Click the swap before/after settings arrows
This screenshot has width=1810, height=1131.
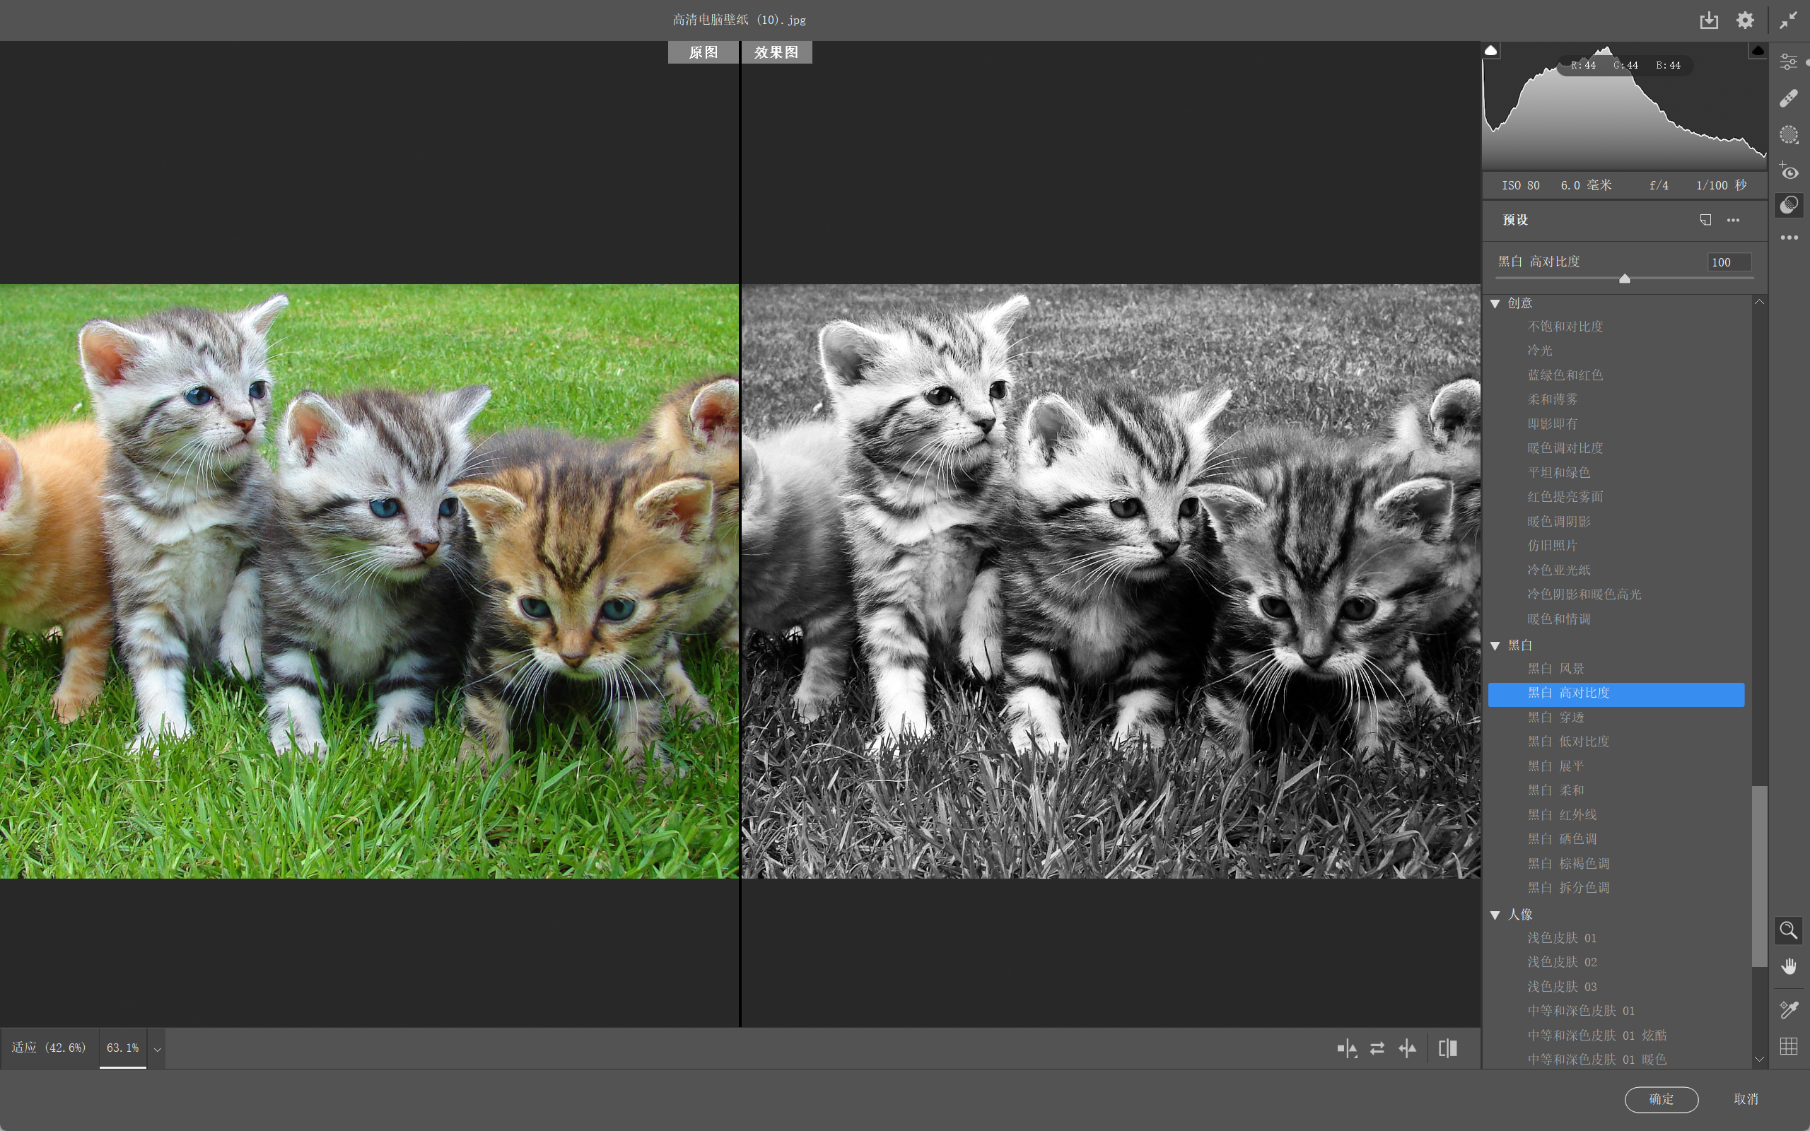point(1377,1048)
